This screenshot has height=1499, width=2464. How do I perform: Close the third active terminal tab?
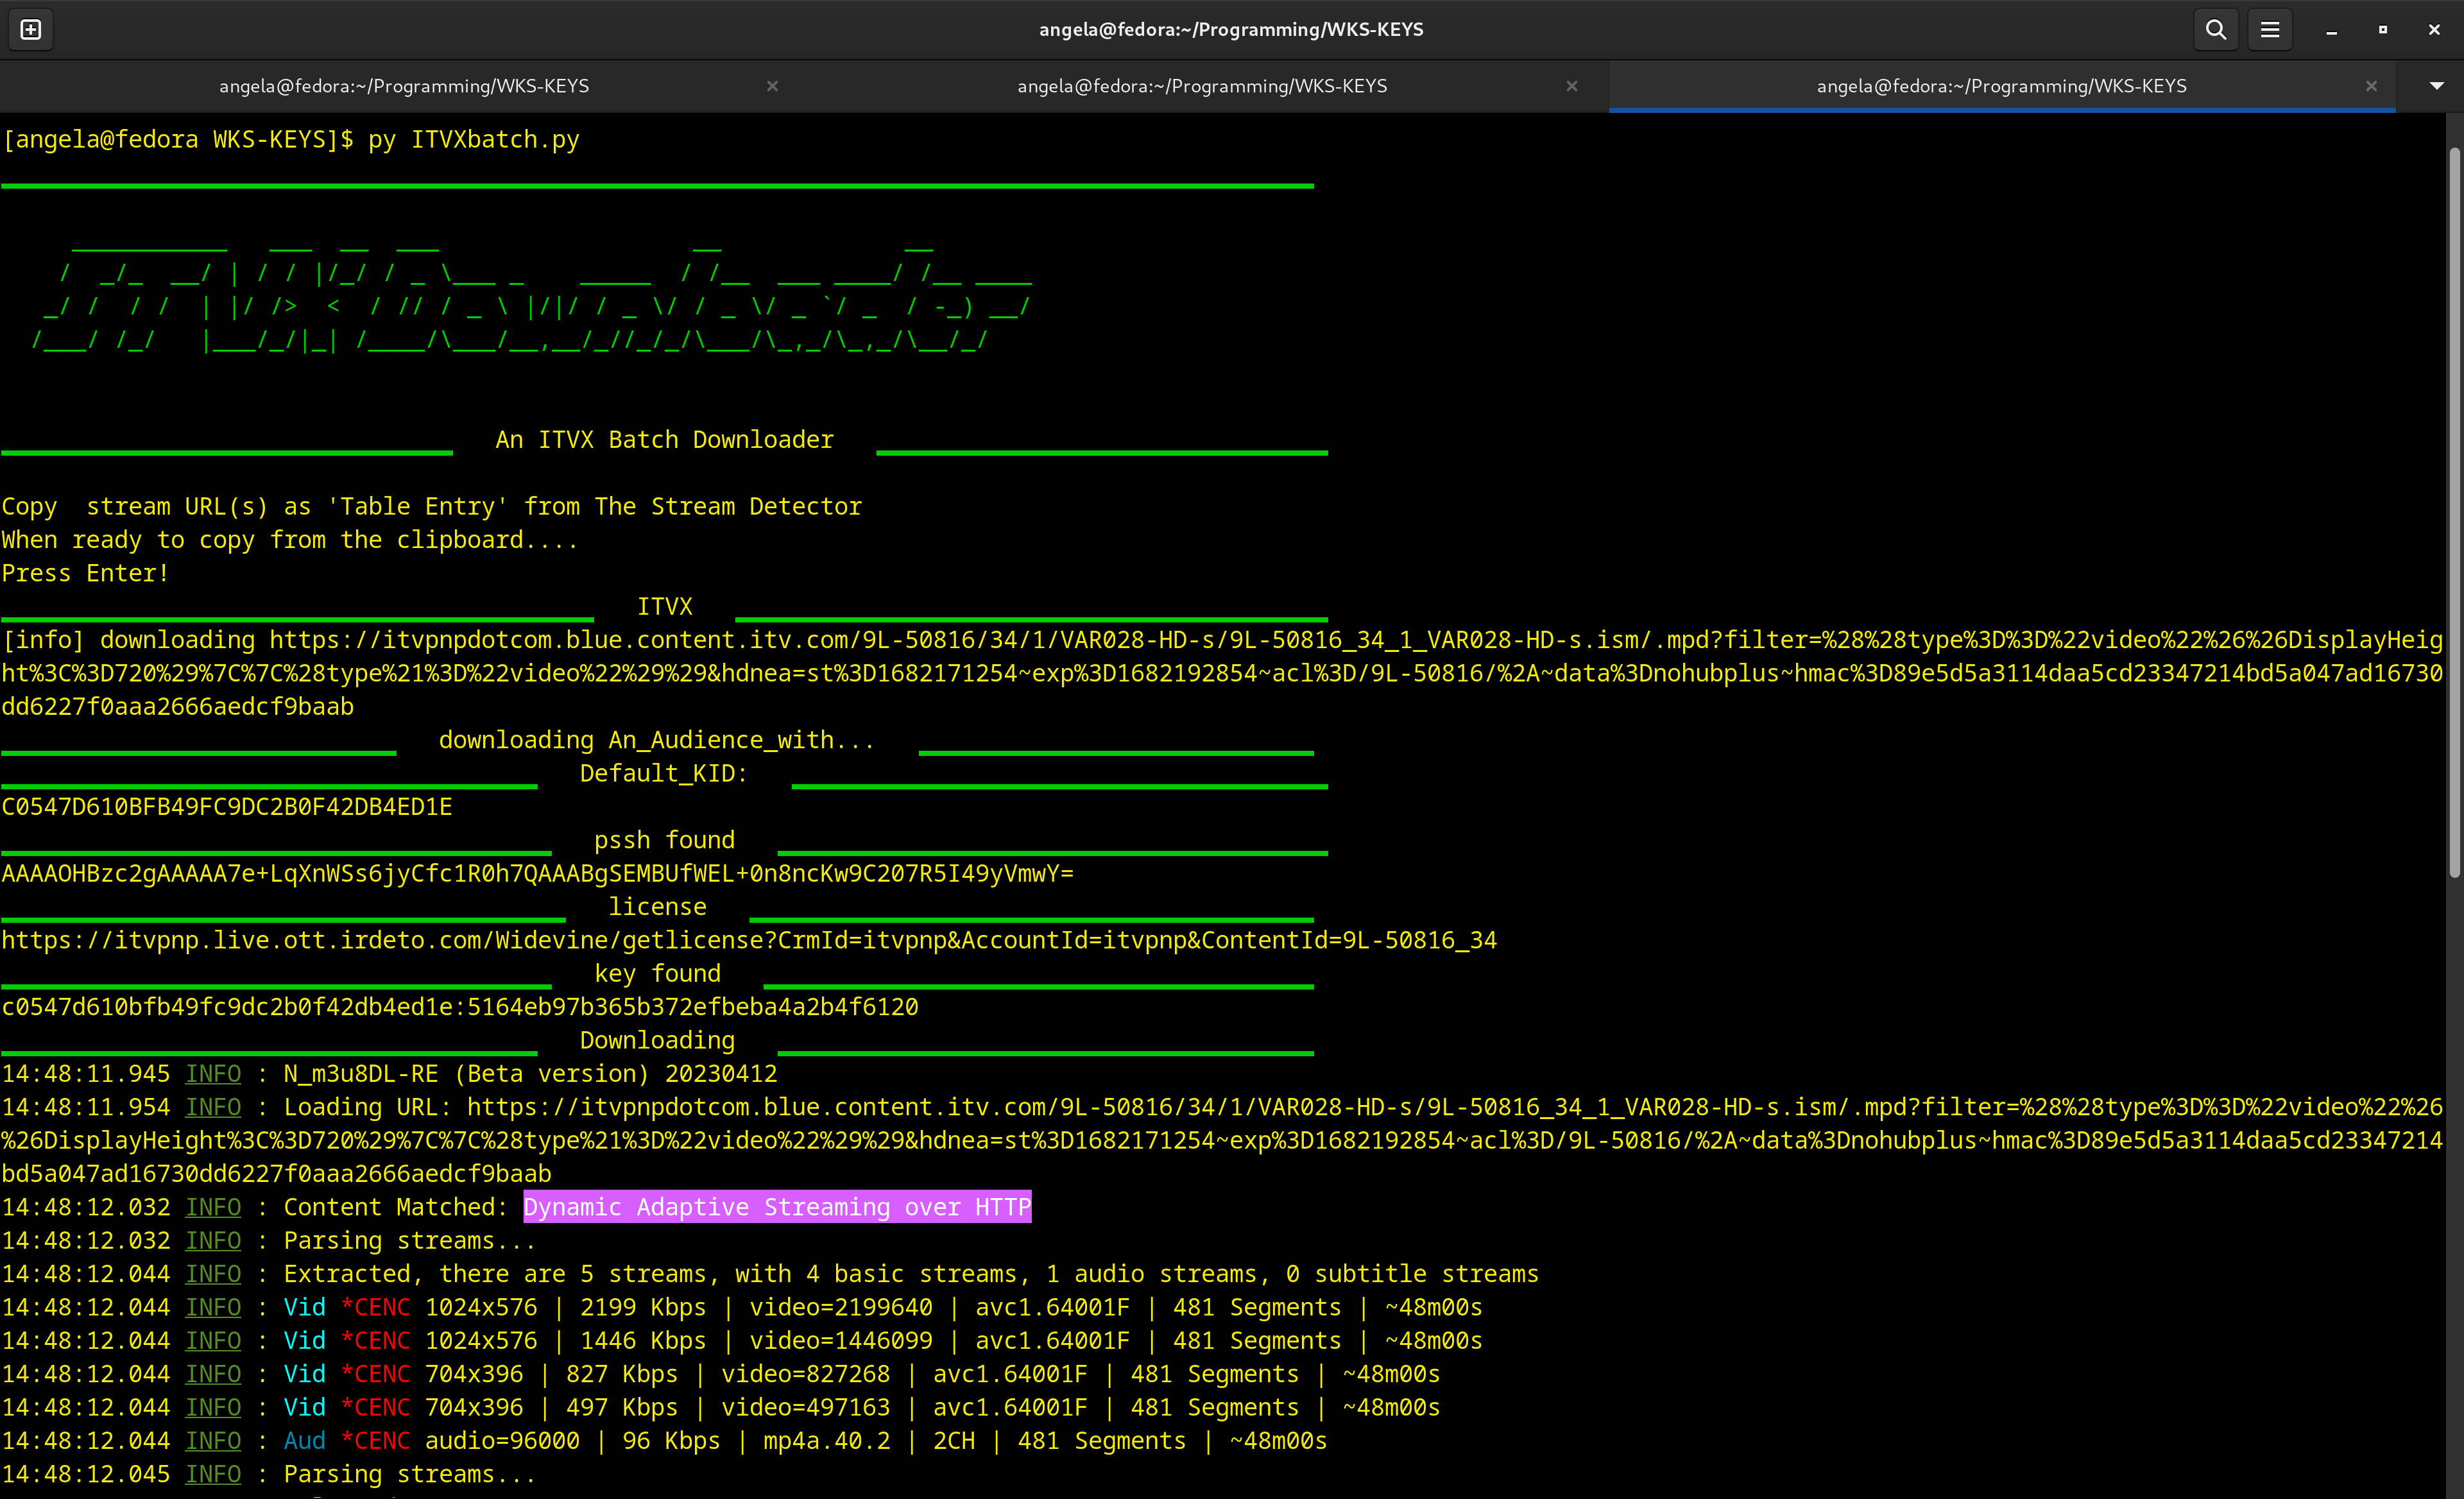tap(2371, 86)
